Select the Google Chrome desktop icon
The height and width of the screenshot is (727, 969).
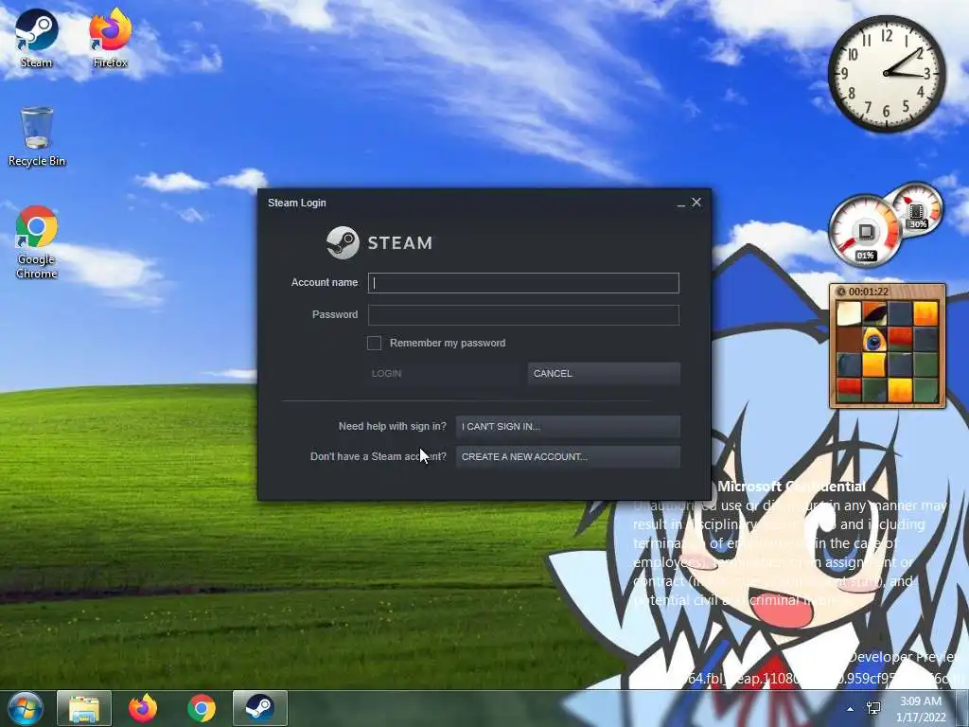click(37, 242)
